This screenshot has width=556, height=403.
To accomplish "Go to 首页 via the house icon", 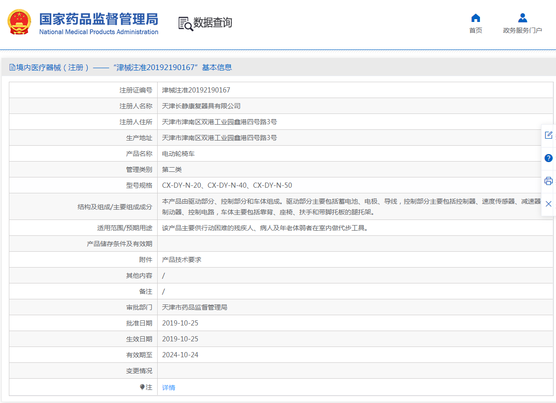I will (x=475, y=18).
